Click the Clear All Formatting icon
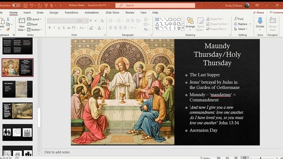Image resolution: width=283 pixels, height=159 pixels. coord(102,21)
